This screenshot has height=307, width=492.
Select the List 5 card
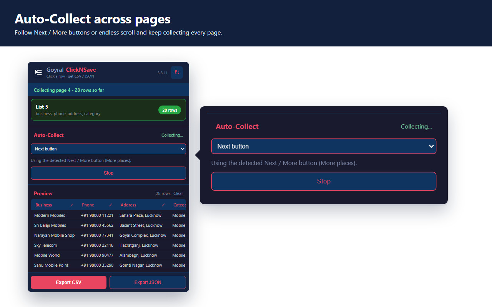click(108, 110)
